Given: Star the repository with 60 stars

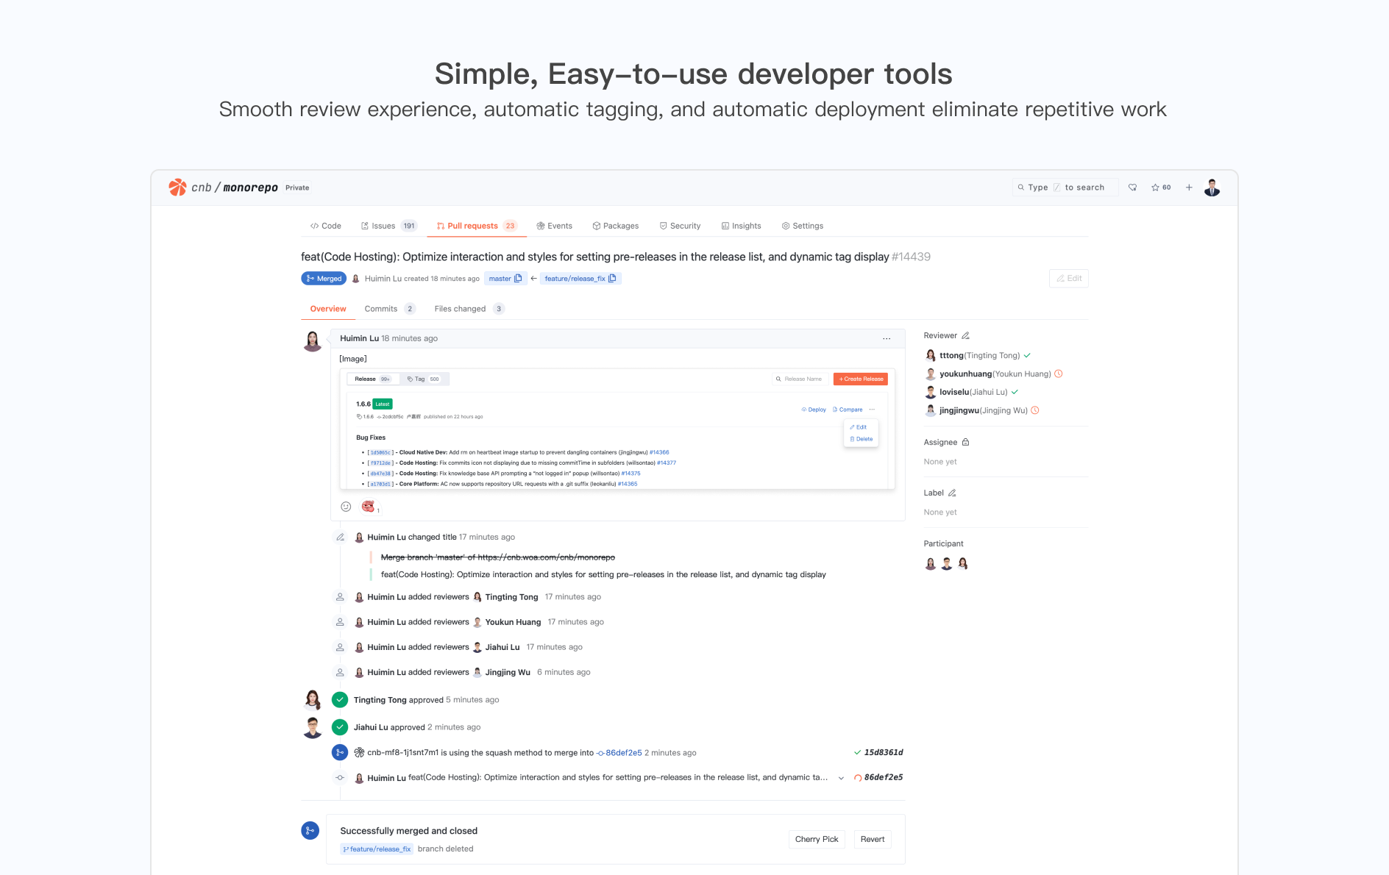Looking at the screenshot, I should point(1161,187).
